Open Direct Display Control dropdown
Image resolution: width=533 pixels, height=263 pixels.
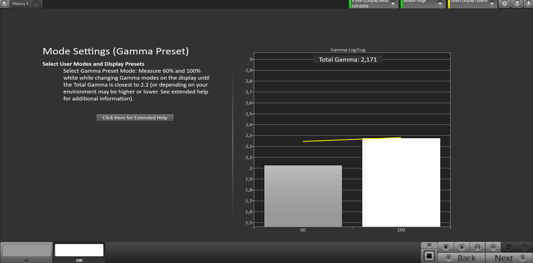(x=492, y=4)
